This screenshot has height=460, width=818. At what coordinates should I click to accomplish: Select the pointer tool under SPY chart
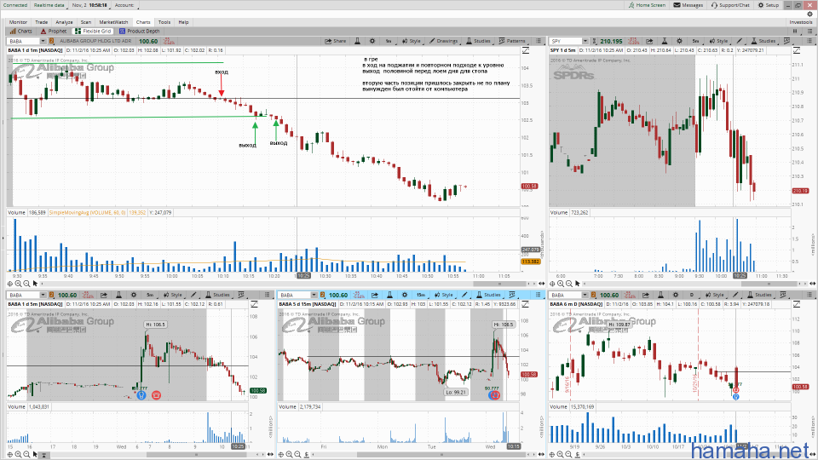(578, 284)
